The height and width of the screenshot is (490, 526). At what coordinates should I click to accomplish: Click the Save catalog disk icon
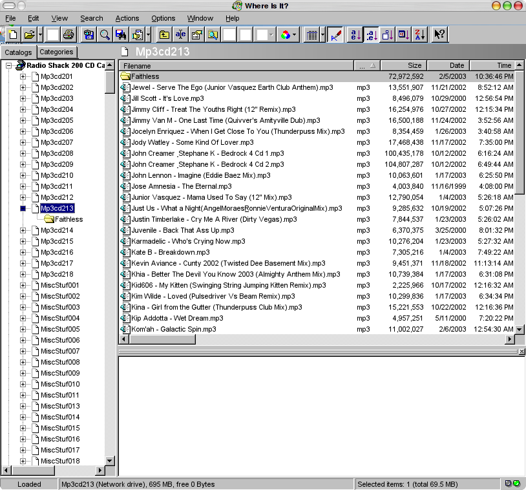pos(89,34)
